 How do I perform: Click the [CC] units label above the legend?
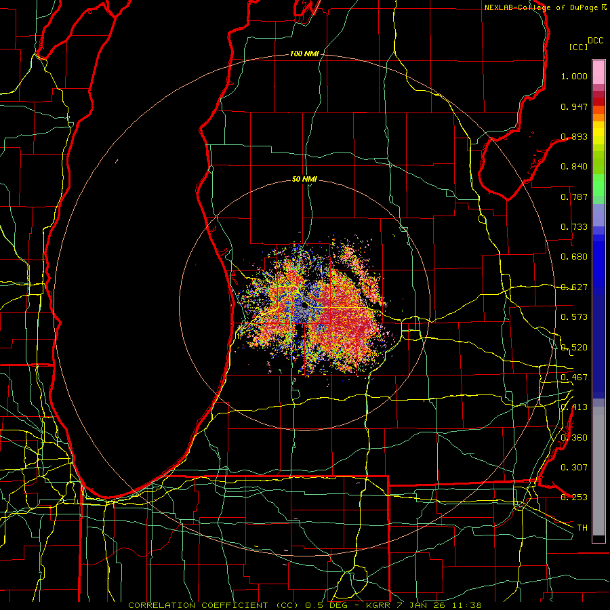tap(579, 47)
